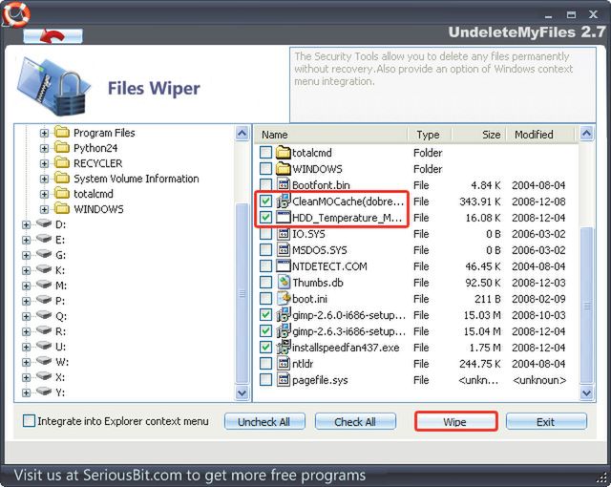Click the red back arrow button
611x487 pixels.
pyautogui.click(x=53, y=36)
